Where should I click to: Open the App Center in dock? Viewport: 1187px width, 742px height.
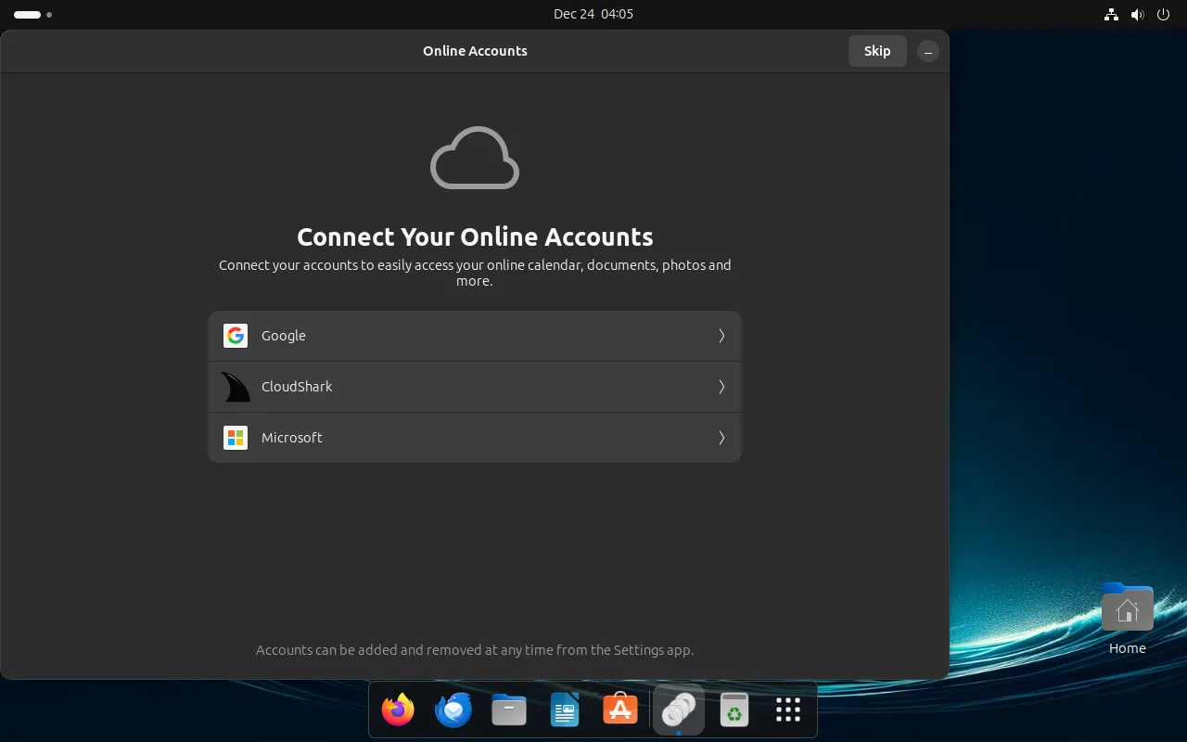click(620, 710)
